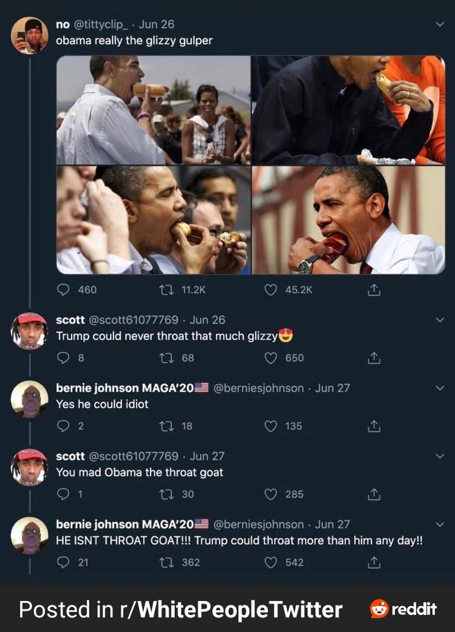Screen dimensions: 455x632
Task: Open the options chevron on the top tweet
Action: click(x=440, y=25)
